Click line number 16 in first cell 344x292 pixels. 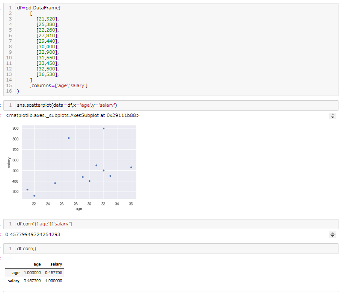(9, 91)
